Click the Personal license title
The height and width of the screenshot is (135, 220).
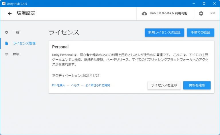click(60, 47)
